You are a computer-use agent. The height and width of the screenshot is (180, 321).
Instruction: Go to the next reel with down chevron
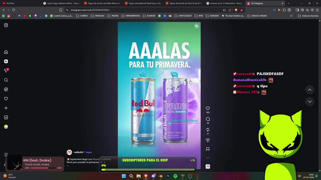pyautogui.click(x=310, y=101)
